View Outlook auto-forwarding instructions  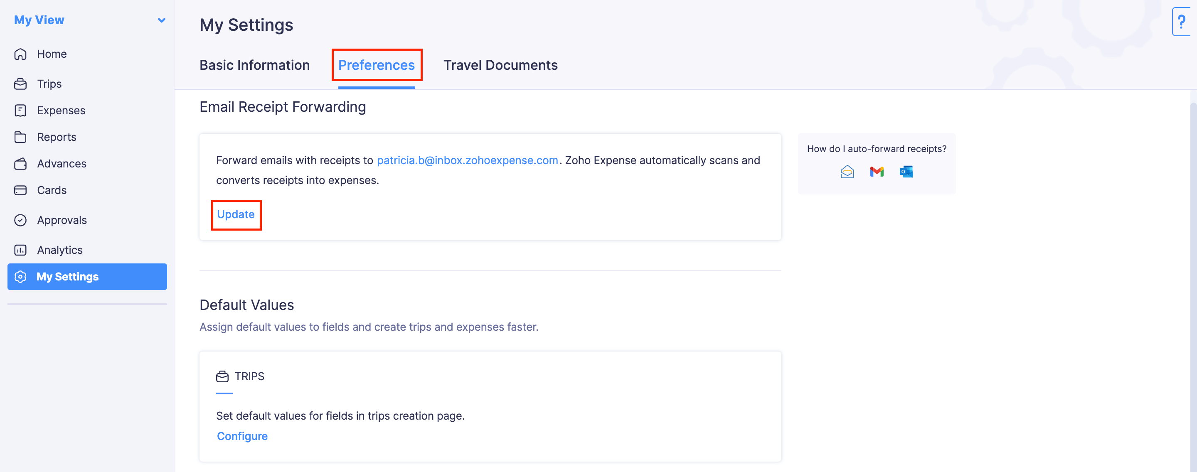click(906, 172)
